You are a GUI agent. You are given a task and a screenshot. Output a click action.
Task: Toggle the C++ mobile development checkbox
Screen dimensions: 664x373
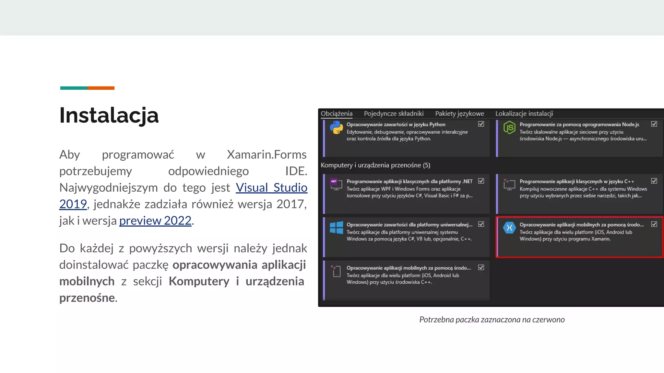(481, 267)
